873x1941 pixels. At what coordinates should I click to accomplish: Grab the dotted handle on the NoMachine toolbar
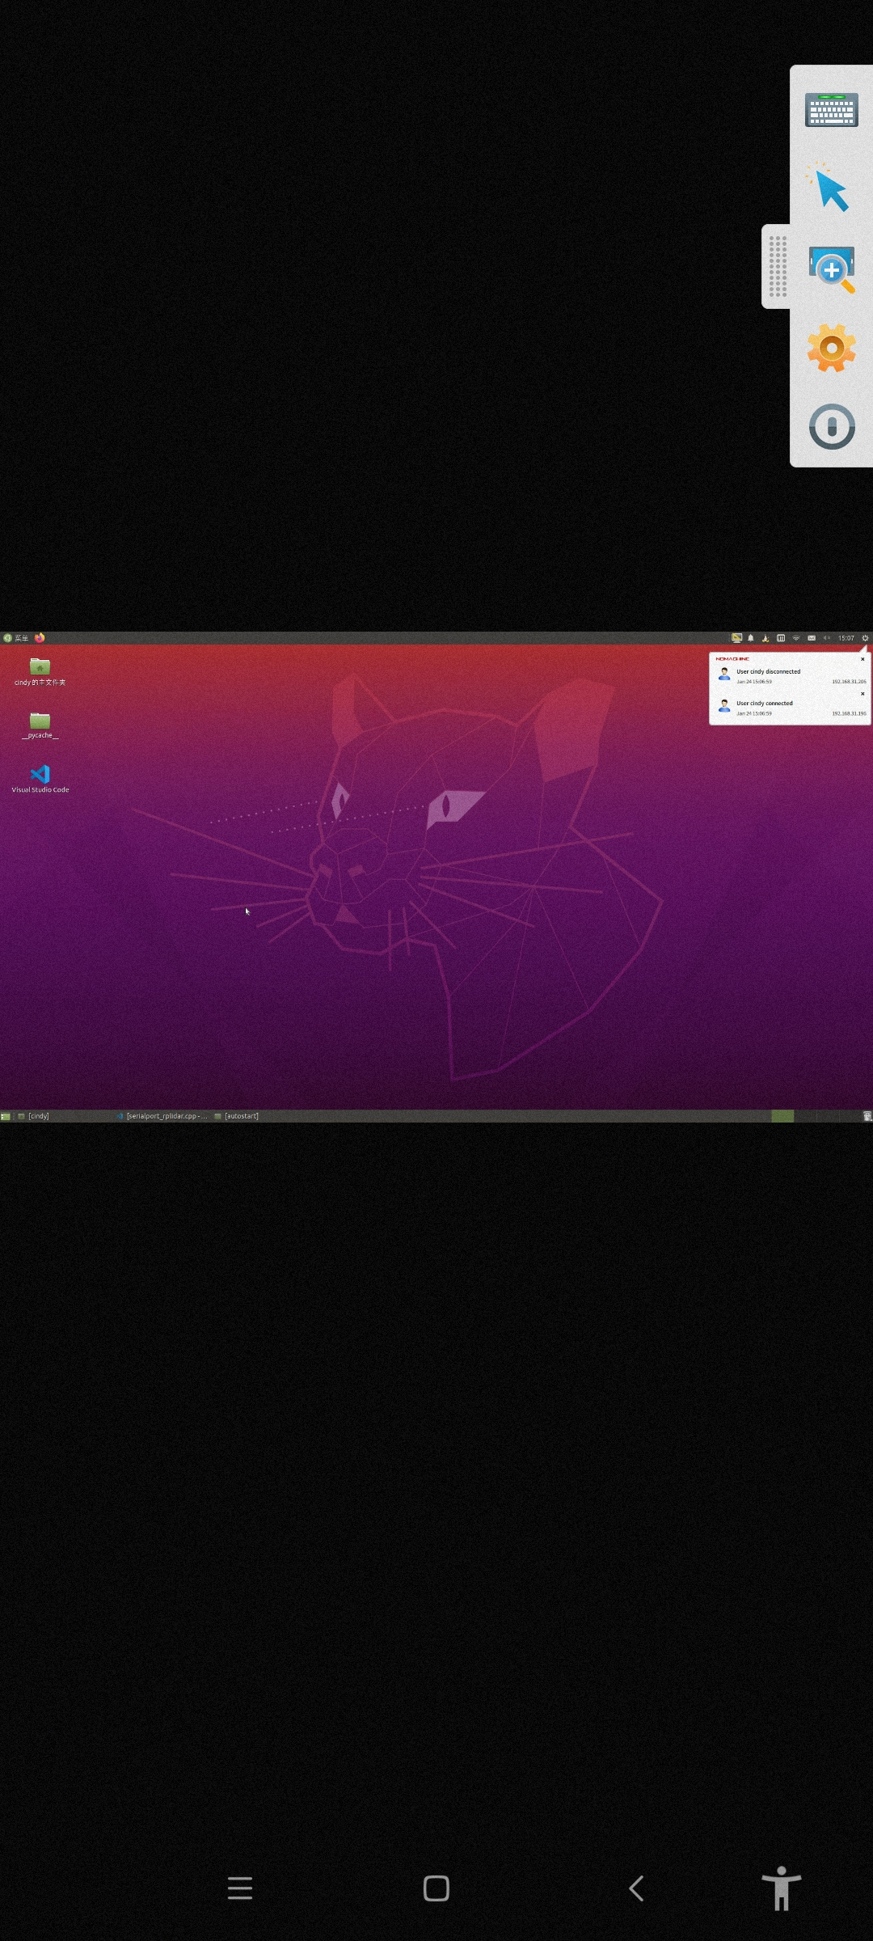778,266
